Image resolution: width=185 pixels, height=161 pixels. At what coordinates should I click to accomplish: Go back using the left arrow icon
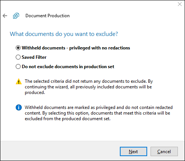pos(5,16)
